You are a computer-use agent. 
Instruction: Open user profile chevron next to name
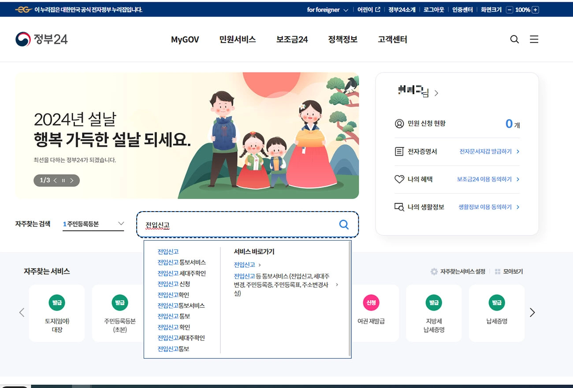[x=436, y=93]
